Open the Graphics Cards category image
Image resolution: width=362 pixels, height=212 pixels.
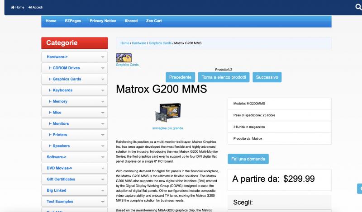tap(124, 58)
